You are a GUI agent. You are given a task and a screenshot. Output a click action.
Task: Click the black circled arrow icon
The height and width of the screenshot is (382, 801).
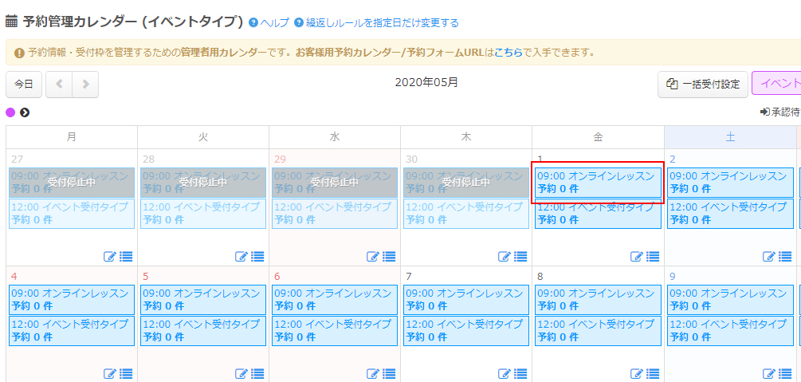pos(25,112)
